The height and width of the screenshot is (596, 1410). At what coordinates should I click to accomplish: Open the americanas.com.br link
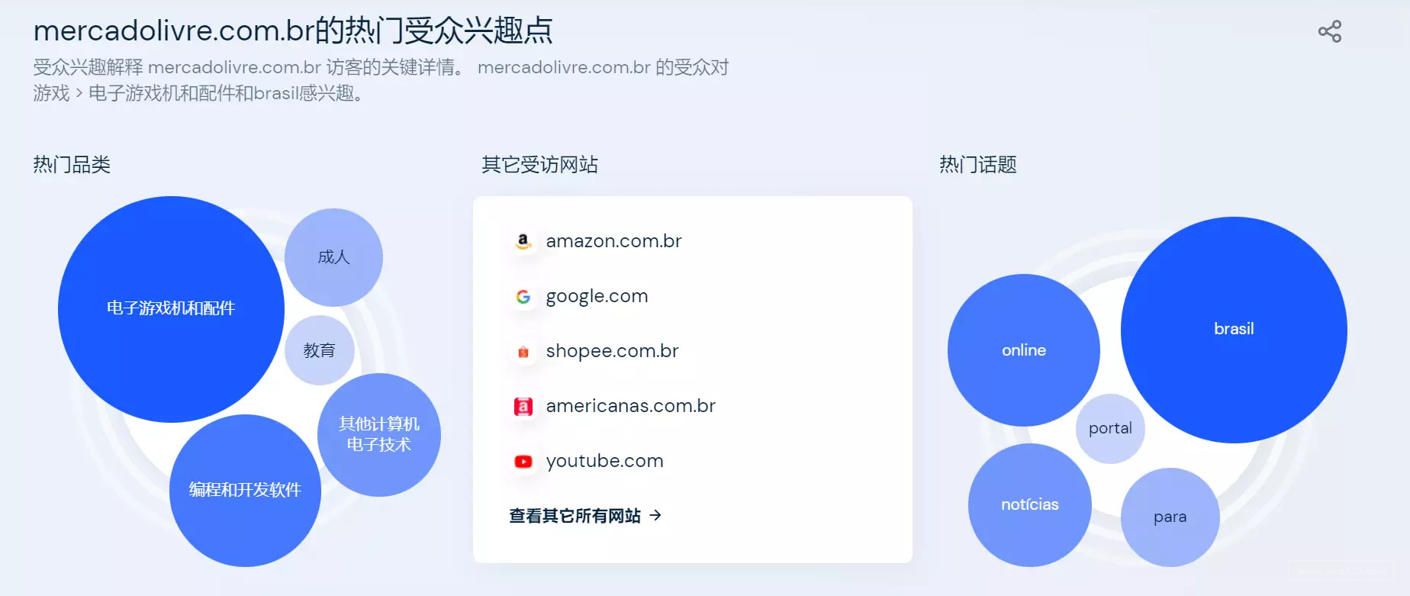tap(630, 406)
